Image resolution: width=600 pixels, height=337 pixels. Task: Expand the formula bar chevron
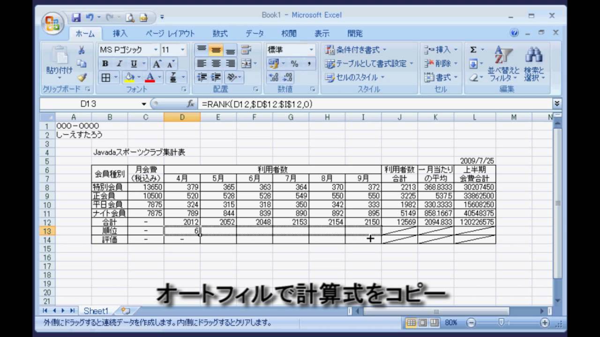(x=557, y=104)
